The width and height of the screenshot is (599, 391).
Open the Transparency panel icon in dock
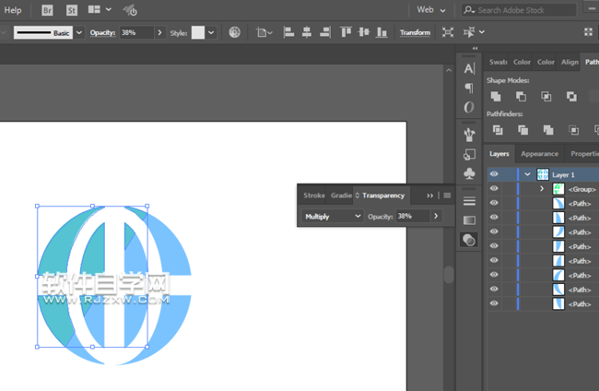coord(469,240)
